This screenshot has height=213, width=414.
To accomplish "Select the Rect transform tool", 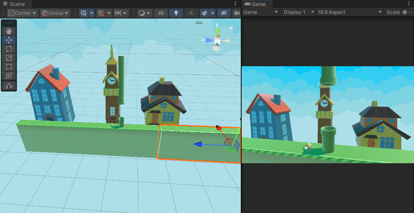I will point(9,67).
